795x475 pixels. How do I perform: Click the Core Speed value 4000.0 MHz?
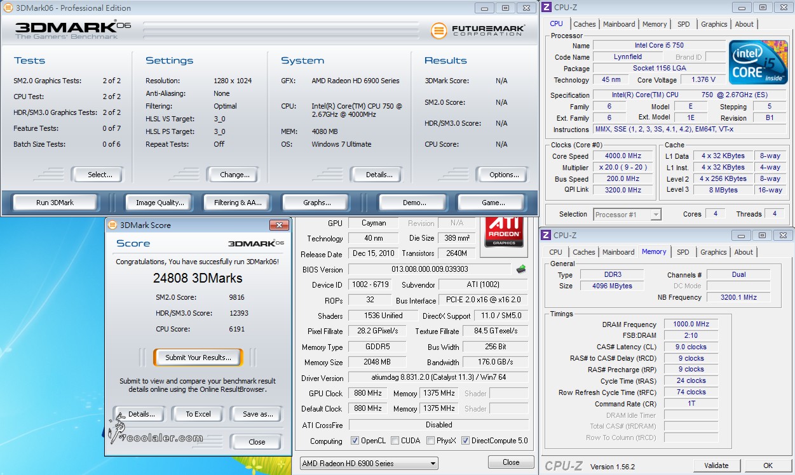pos(623,156)
